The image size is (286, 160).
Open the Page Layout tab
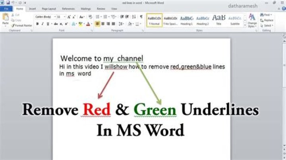pos(48,8)
